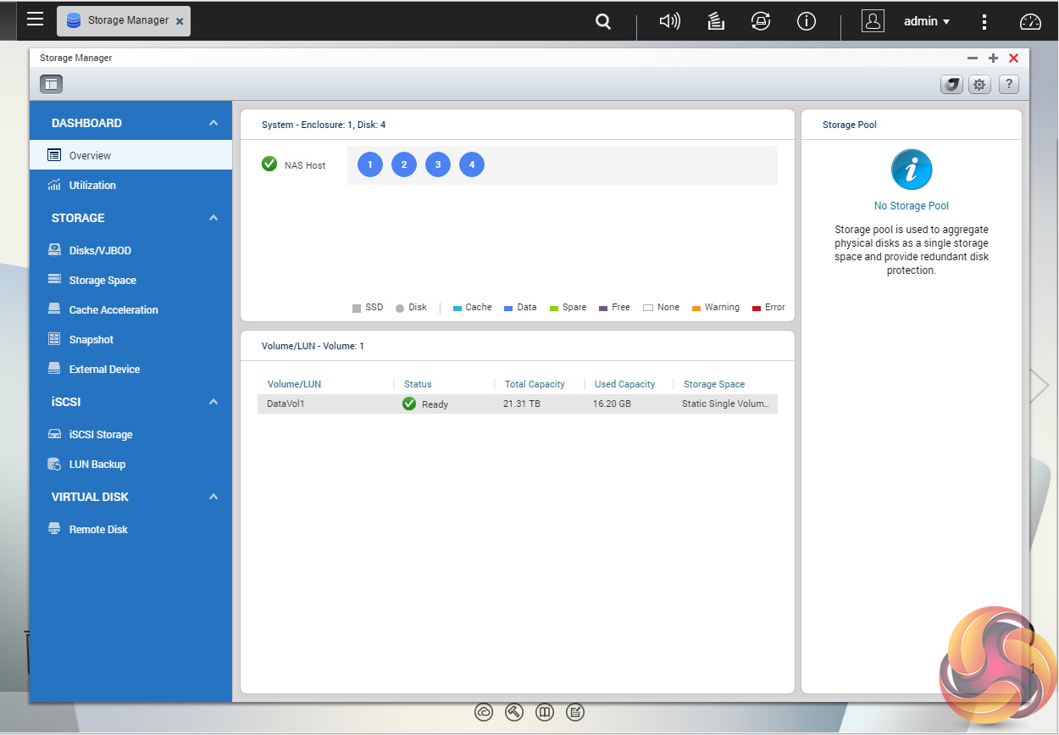This screenshot has width=1059, height=735.
Task: Click the myQNAPcloud icon at bottom
Action: pos(484,712)
